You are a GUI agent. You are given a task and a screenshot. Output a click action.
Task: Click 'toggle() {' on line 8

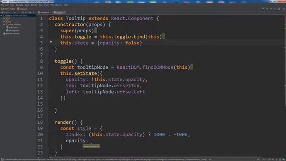68,61
